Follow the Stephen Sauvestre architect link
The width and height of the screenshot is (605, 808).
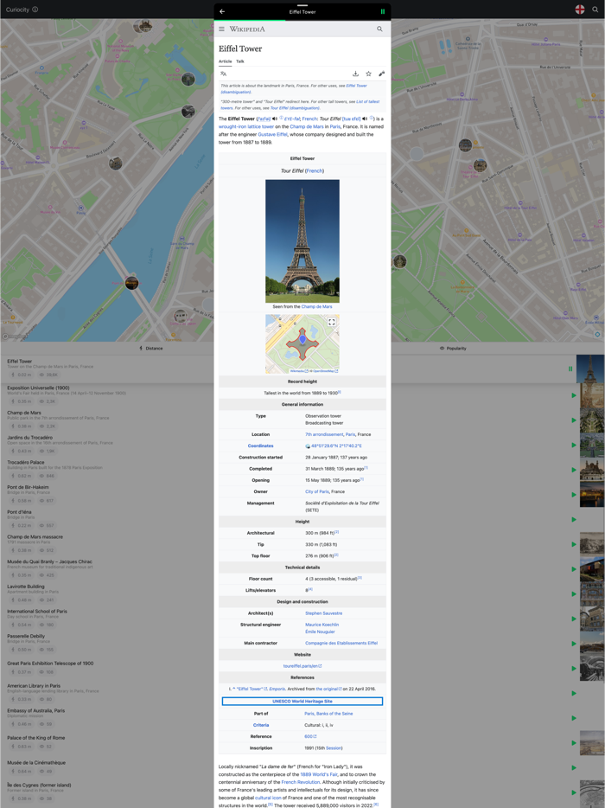(323, 613)
